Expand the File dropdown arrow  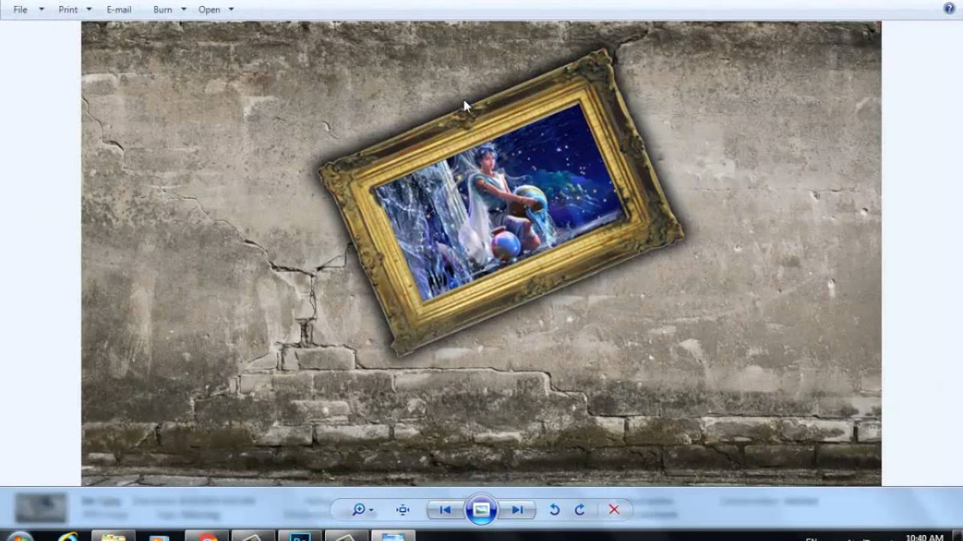point(41,10)
